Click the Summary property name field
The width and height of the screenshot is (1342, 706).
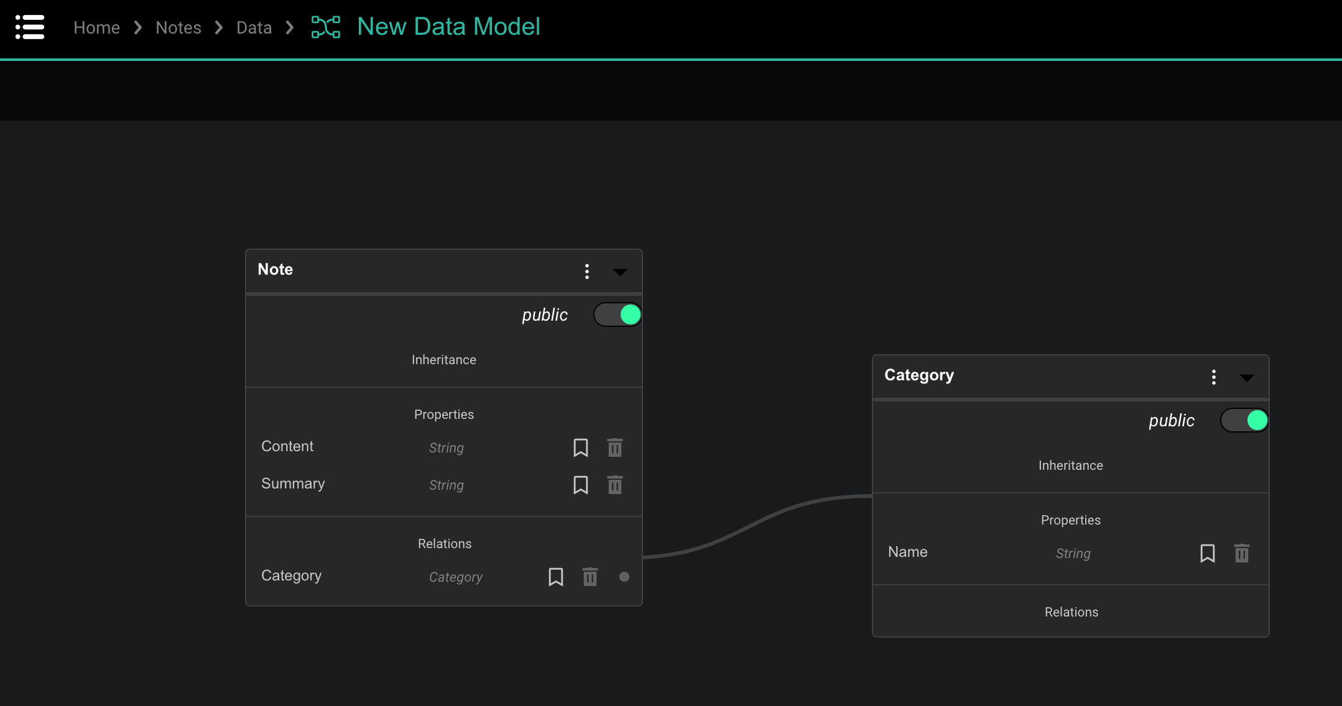293,484
